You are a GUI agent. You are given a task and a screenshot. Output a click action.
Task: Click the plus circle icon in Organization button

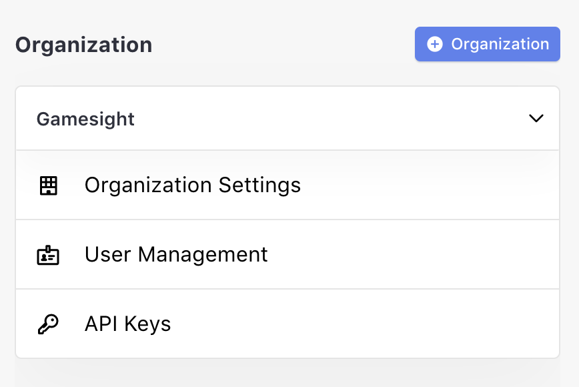tap(435, 44)
